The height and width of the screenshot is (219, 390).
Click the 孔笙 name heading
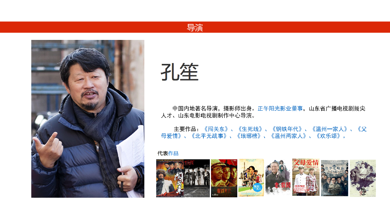tap(180, 72)
